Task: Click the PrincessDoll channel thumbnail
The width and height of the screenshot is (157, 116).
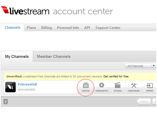Action: pos(10,87)
